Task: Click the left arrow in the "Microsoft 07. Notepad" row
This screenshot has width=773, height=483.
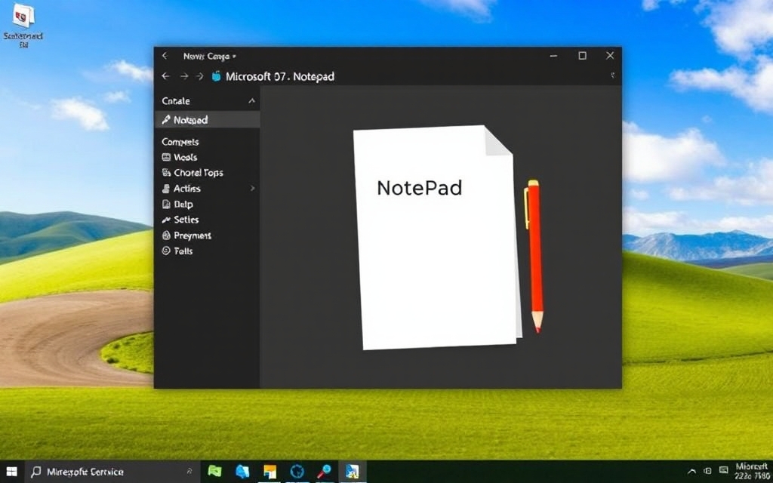Action: tap(165, 76)
